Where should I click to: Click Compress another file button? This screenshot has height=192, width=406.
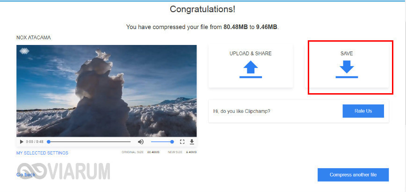click(x=353, y=175)
